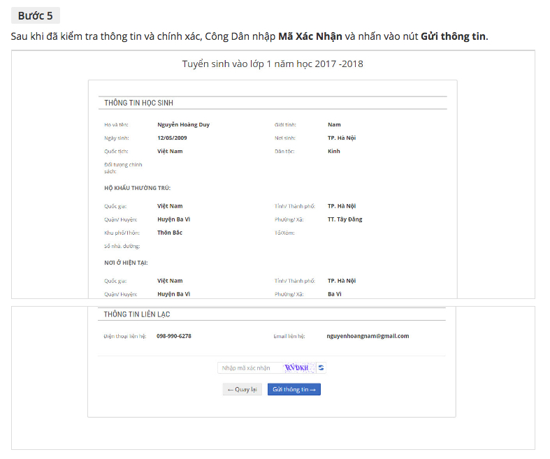The height and width of the screenshot is (459, 550).
Task: Select the student name 'Nguyễn Hoàng Duy'
Action: coord(183,124)
